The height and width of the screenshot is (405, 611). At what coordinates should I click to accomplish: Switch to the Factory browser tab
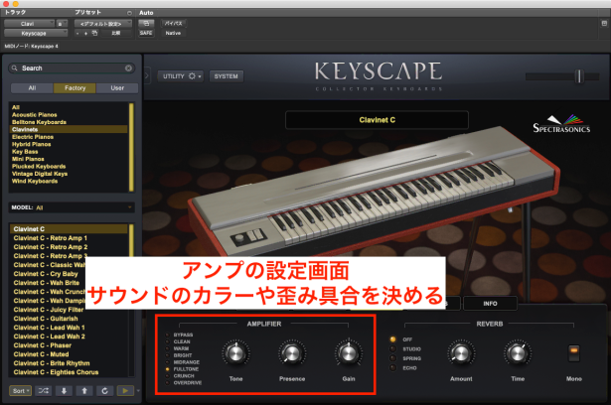coord(75,88)
